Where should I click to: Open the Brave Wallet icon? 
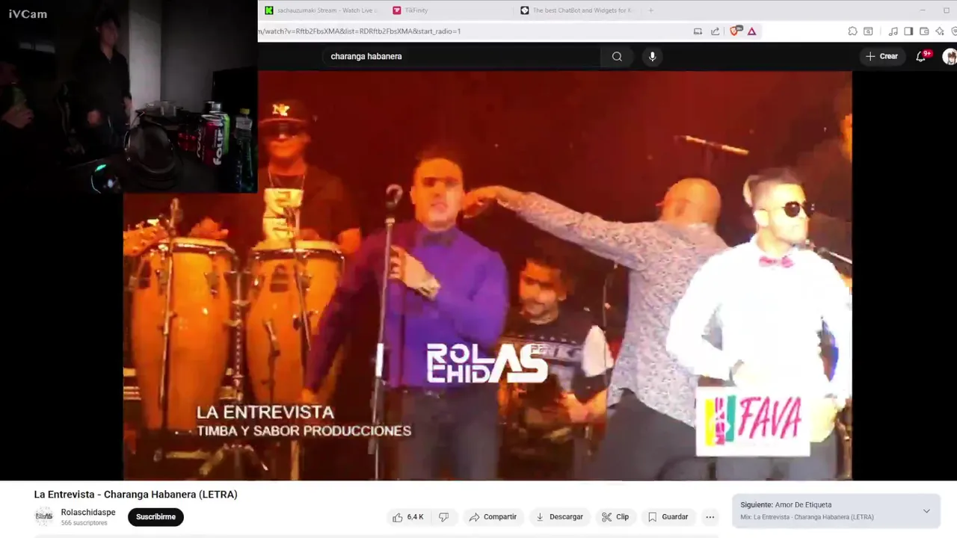(x=924, y=31)
